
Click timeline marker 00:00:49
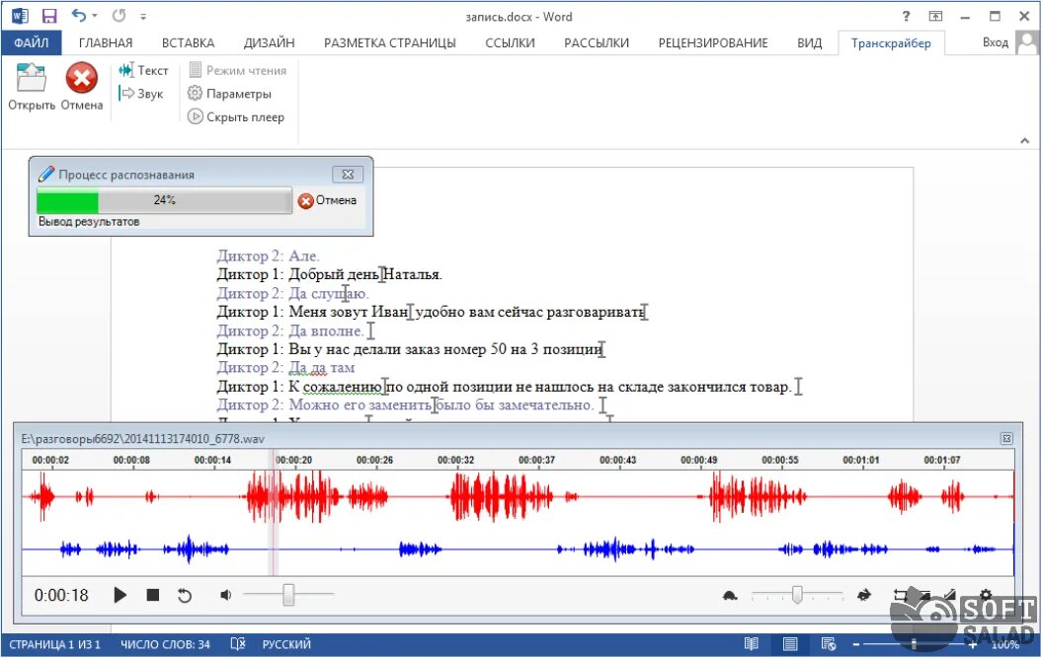tap(699, 460)
